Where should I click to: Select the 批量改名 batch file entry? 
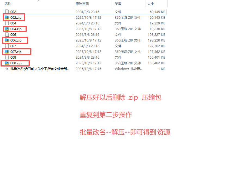(x=30, y=69)
